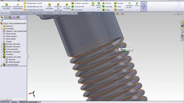Select Ressalto/base revolucionado tool
Viewport: 184px width, 103px height.
coord(18,6)
